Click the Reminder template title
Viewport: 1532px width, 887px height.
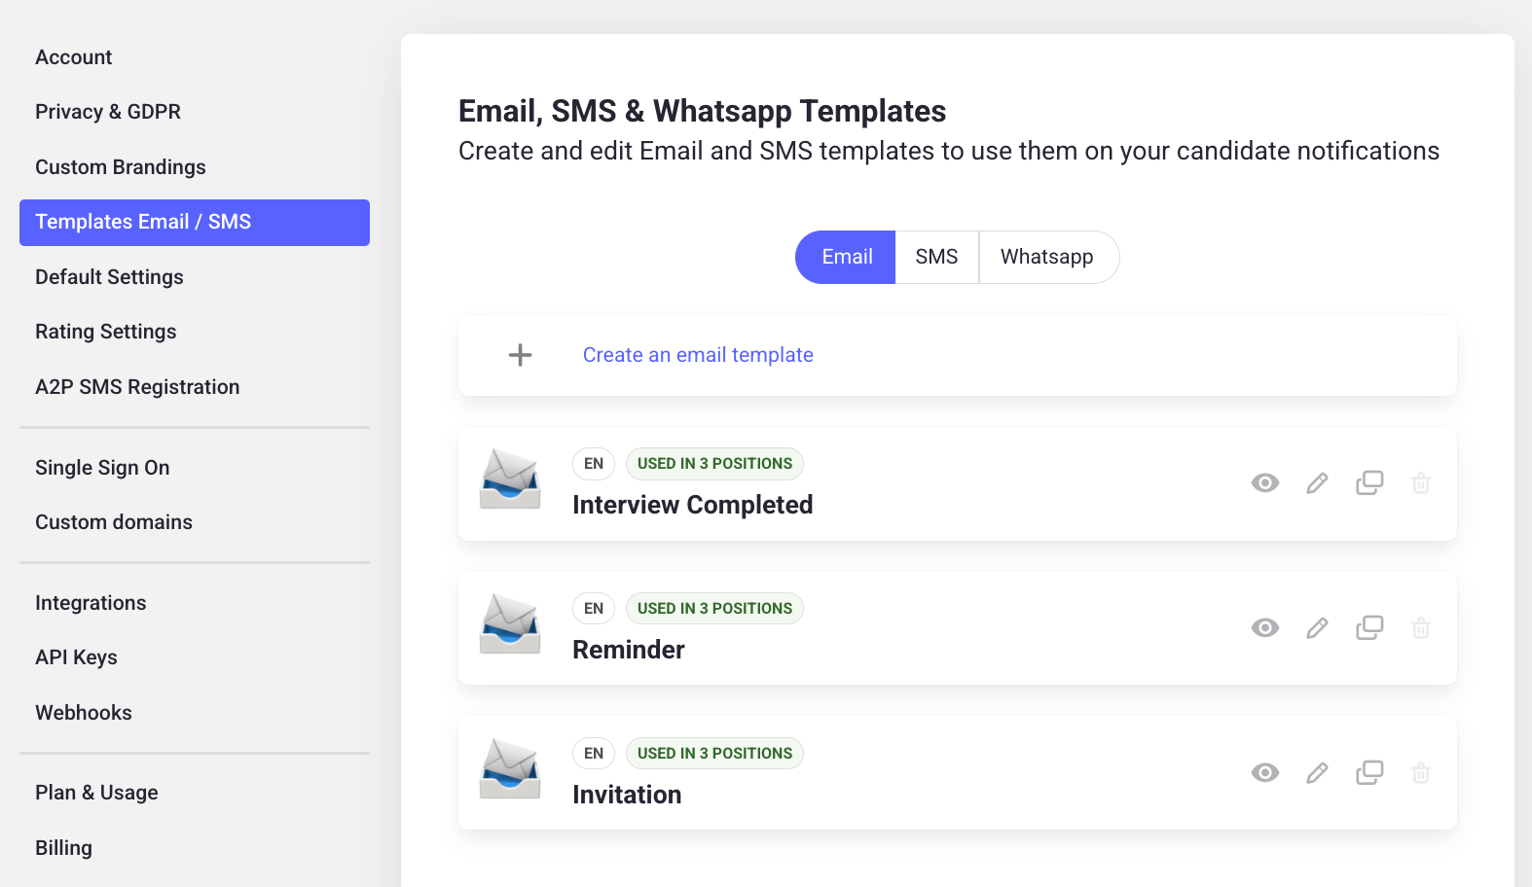pyautogui.click(x=629, y=650)
